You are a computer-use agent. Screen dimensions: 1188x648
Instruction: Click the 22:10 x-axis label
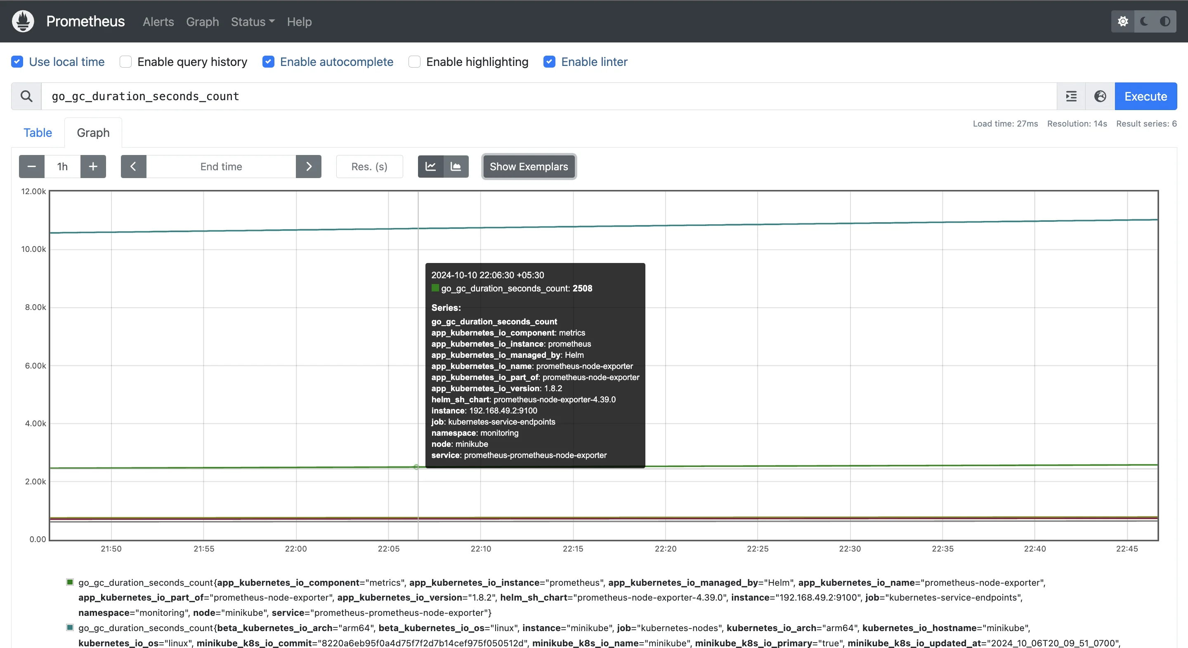(481, 549)
